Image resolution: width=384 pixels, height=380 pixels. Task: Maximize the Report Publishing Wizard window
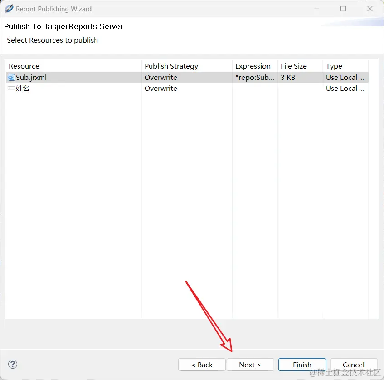(x=343, y=9)
